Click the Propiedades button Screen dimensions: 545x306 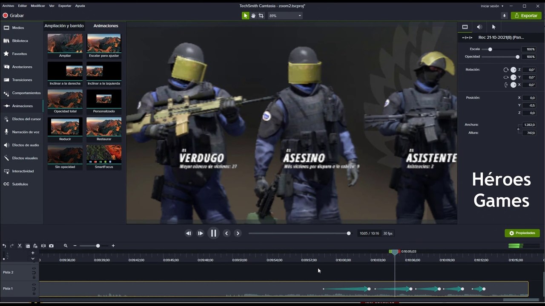click(x=522, y=233)
